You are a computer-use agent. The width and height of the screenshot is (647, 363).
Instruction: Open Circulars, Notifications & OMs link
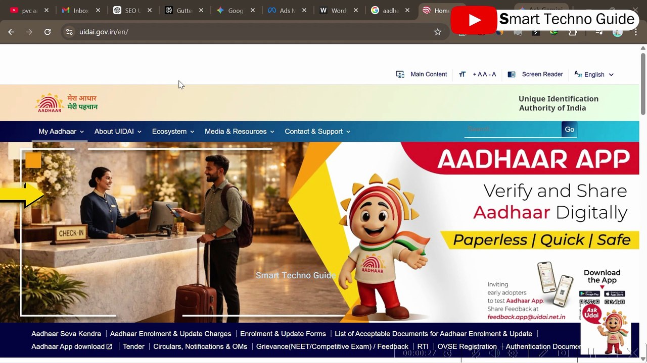tap(200, 346)
